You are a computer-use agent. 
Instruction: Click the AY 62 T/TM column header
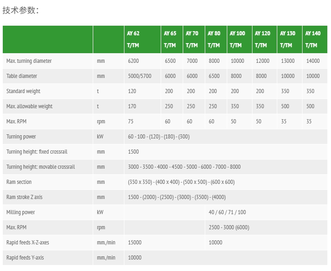[x=142, y=39]
